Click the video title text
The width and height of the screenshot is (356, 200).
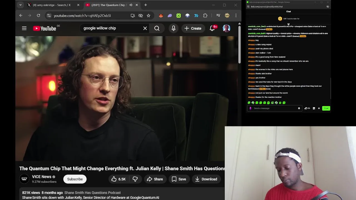[122, 169]
